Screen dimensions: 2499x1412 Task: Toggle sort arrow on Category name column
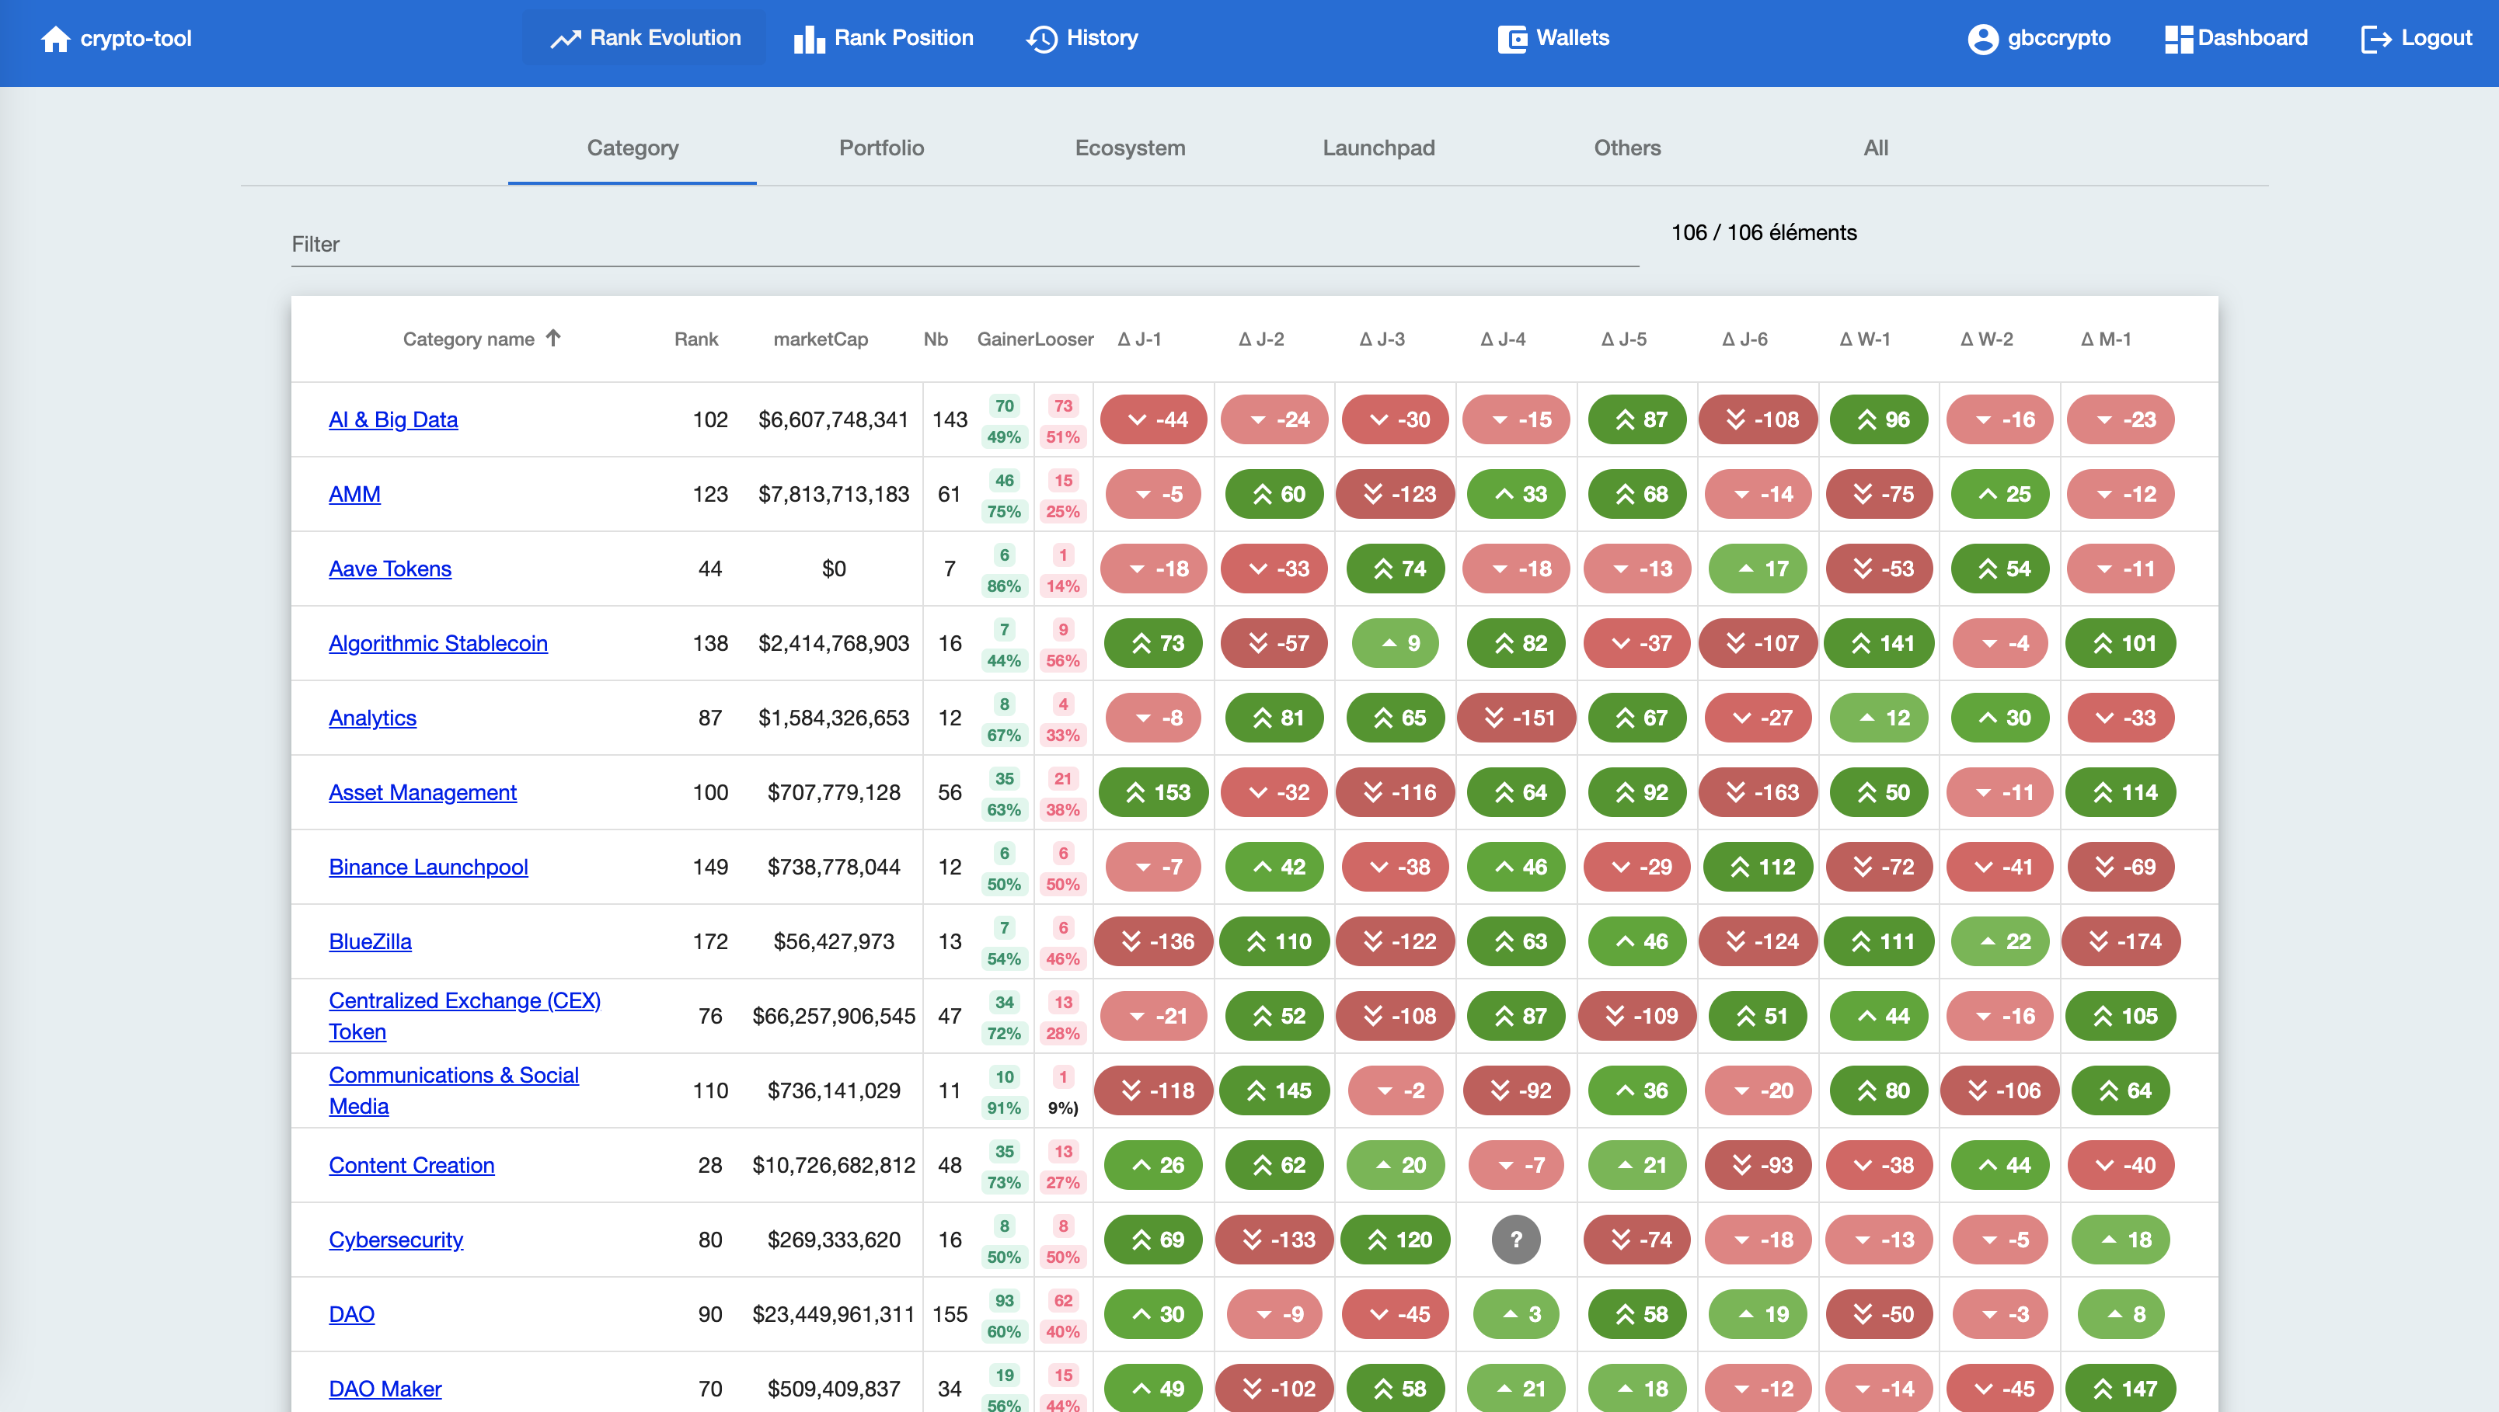pyautogui.click(x=553, y=338)
